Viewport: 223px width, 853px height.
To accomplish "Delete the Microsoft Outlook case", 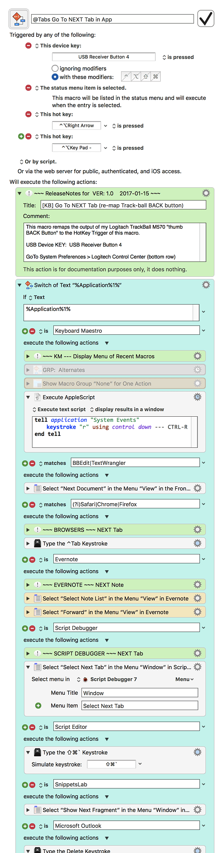I will pos(32,826).
